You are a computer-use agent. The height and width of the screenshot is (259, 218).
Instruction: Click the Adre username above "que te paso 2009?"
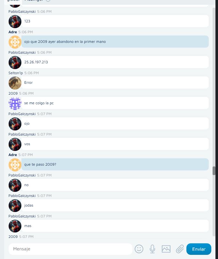[13, 155]
